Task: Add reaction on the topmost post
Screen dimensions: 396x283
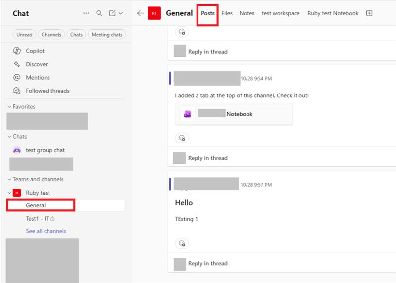Action: pos(182,32)
